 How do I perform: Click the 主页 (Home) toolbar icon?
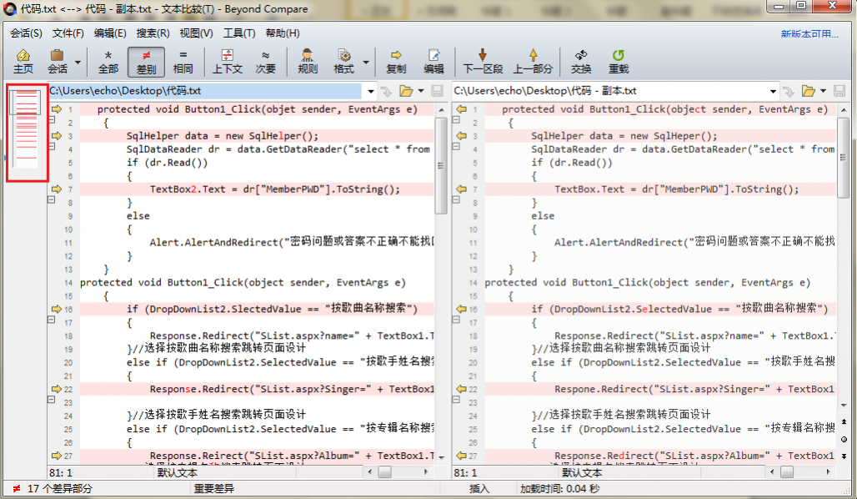click(23, 61)
